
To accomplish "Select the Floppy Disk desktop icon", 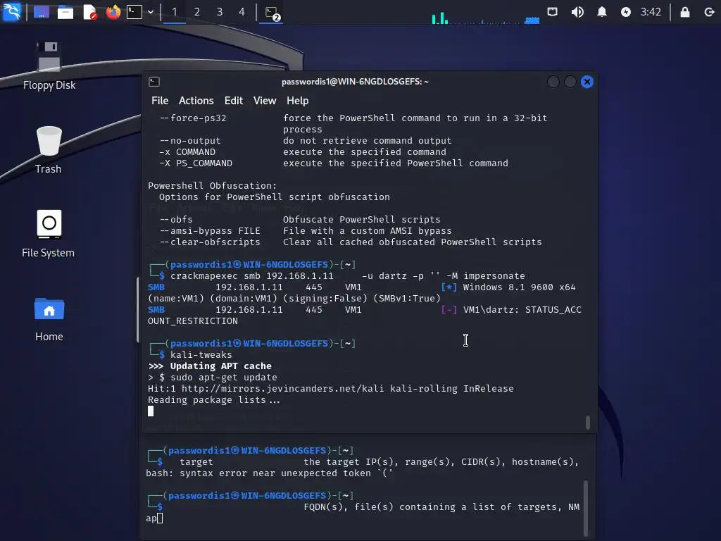I will [49, 66].
